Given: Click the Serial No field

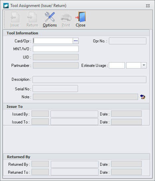Looking at the screenshot, I should pos(55,89).
